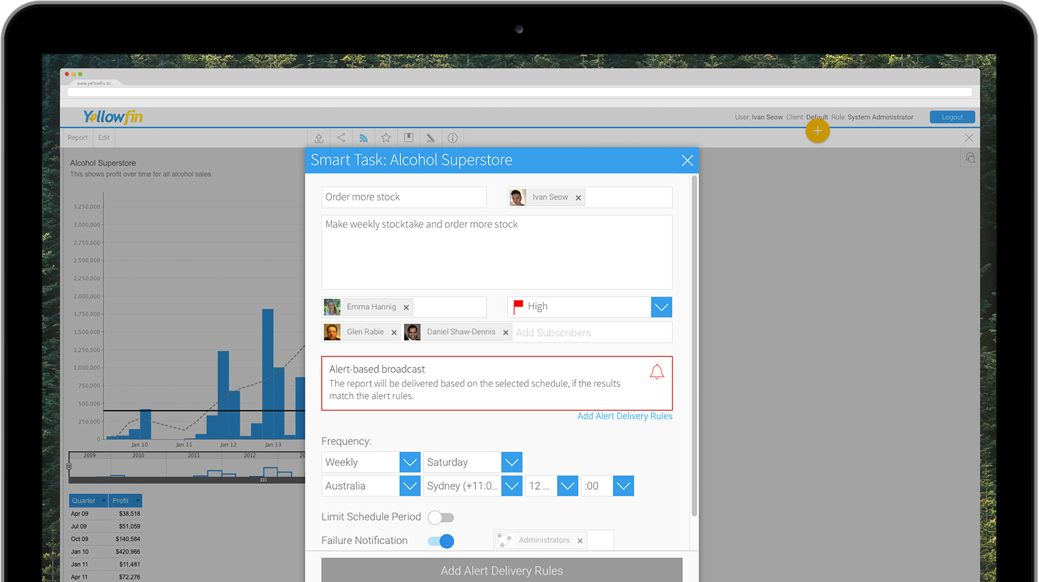Remove Ivan Seow from assignee field

coord(578,198)
